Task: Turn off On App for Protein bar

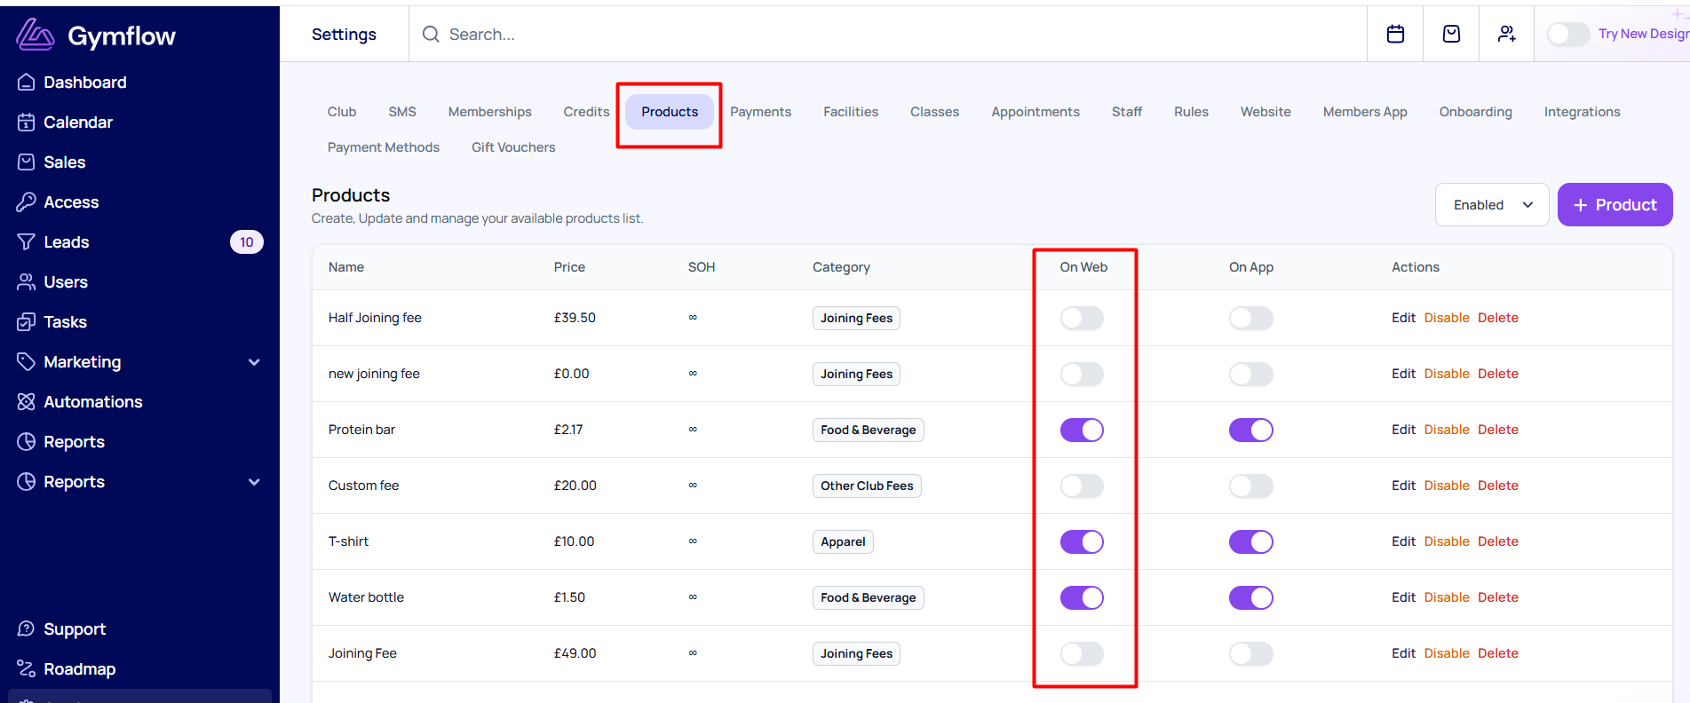Action: pos(1251,430)
